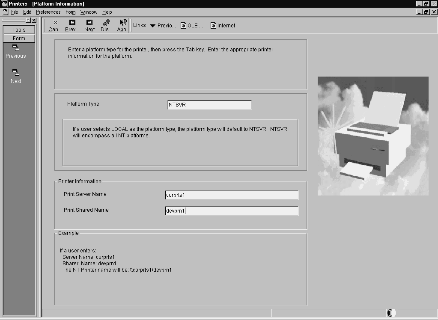Image resolution: width=438 pixels, height=320 pixels.
Task: Click the Previous icon in the Form sidebar
Action: pos(16,48)
